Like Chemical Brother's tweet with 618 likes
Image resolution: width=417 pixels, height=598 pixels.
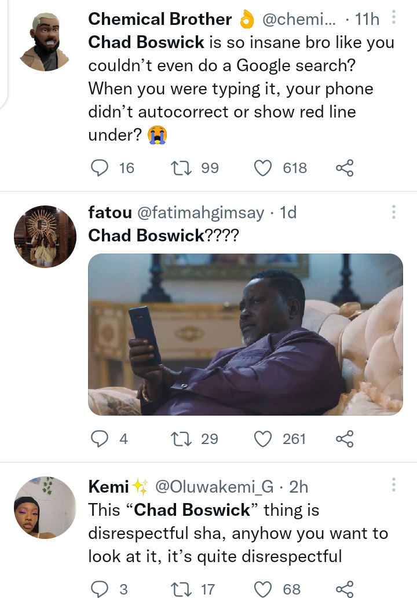click(x=264, y=168)
